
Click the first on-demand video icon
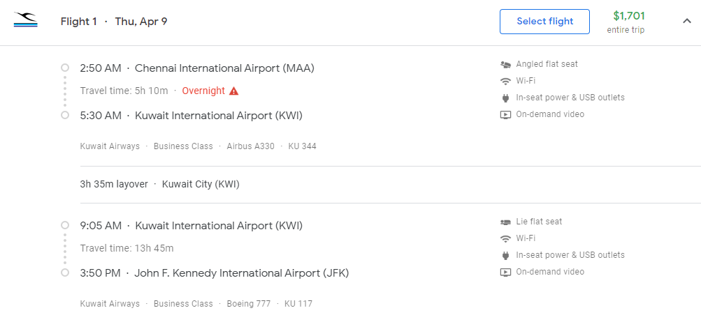(505, 115)
